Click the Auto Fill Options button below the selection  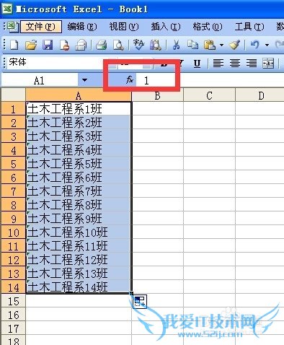pos(140,301)
